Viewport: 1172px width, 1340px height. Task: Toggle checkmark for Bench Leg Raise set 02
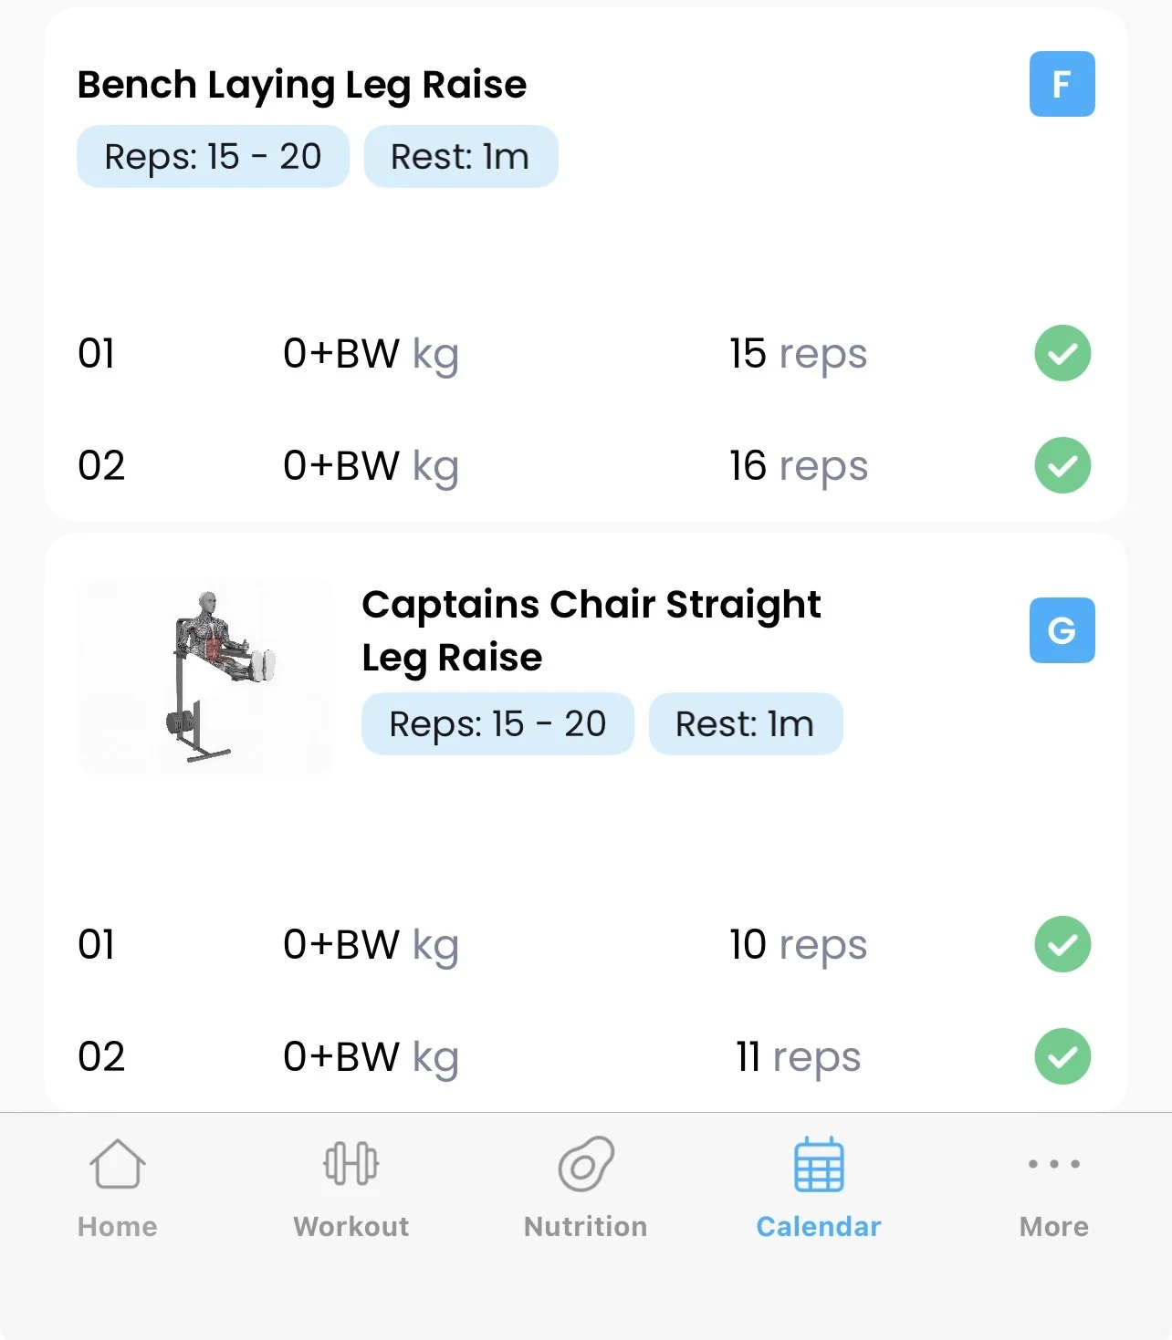[x=1062, y=465]
